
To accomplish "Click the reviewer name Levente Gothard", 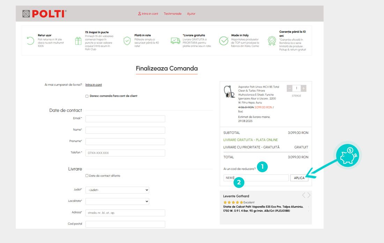I will 236,196.
